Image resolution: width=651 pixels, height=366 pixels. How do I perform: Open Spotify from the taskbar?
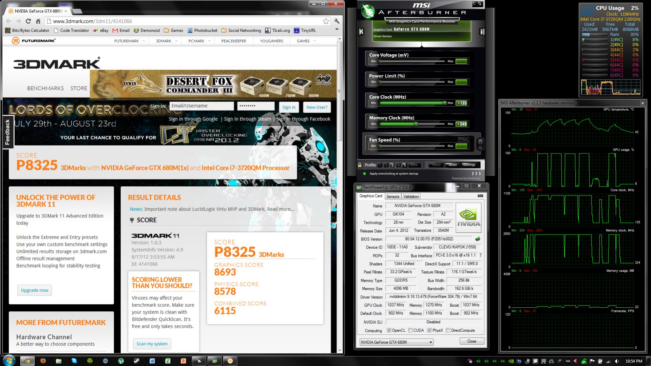point(90,361)
